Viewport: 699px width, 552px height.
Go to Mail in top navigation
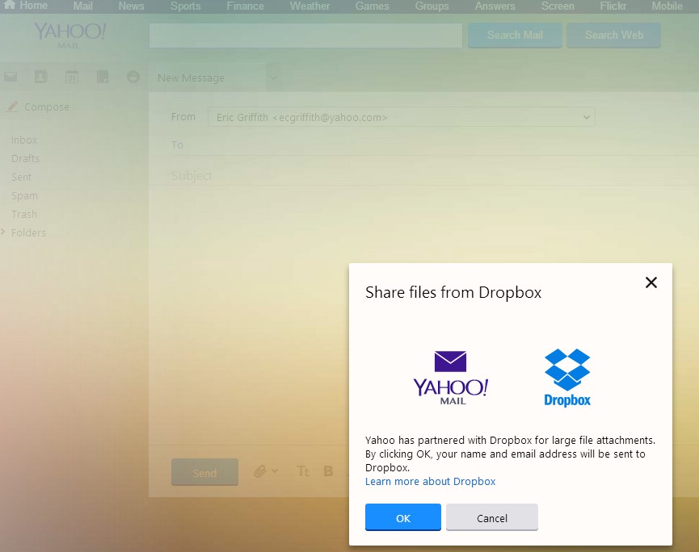83,6
